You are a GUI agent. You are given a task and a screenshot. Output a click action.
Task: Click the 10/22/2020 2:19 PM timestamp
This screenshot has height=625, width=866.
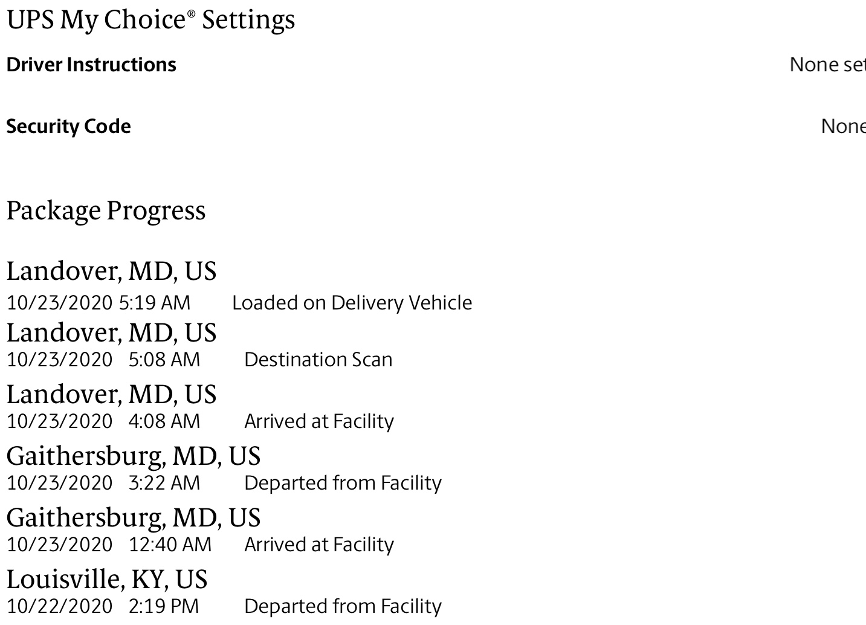click(103, 606)
